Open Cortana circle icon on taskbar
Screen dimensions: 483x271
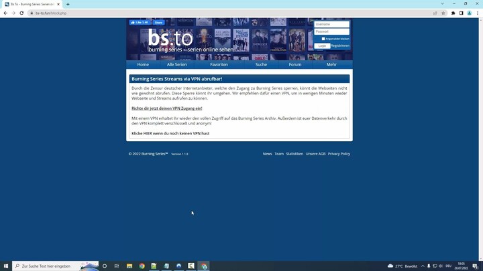tap(105, 266)
